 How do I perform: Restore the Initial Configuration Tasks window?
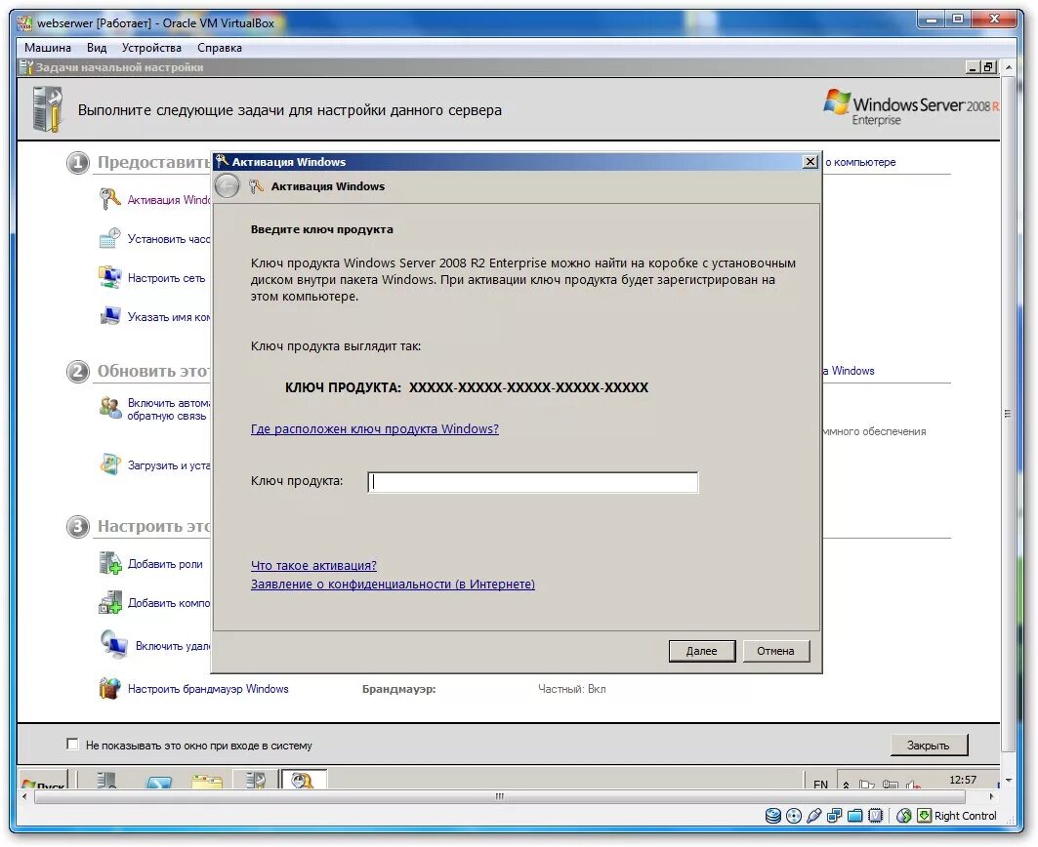[x=988, y=66]
